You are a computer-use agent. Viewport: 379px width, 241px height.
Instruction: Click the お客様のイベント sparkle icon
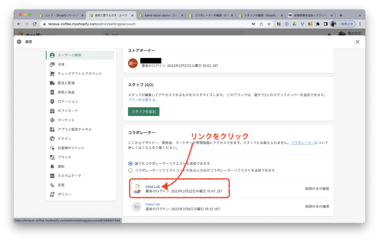point(52,148)
